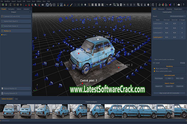This screenshot has height=124, width=187.
Task: Click the Import 2D button
Action: pyautogui.click(x=158, y=86)
